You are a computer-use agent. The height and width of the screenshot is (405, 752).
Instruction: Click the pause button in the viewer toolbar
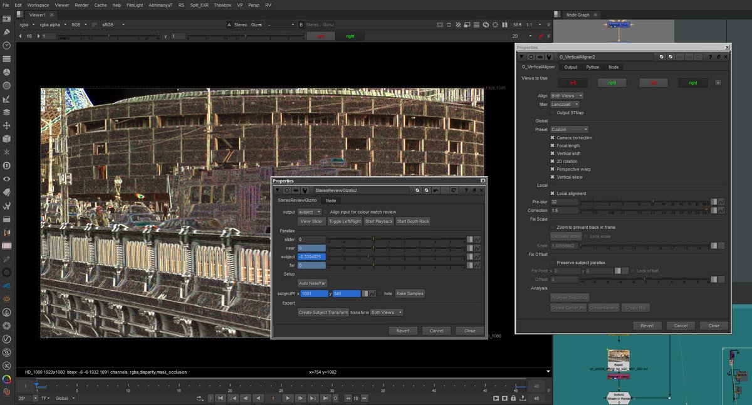click(x=505, y=25)
